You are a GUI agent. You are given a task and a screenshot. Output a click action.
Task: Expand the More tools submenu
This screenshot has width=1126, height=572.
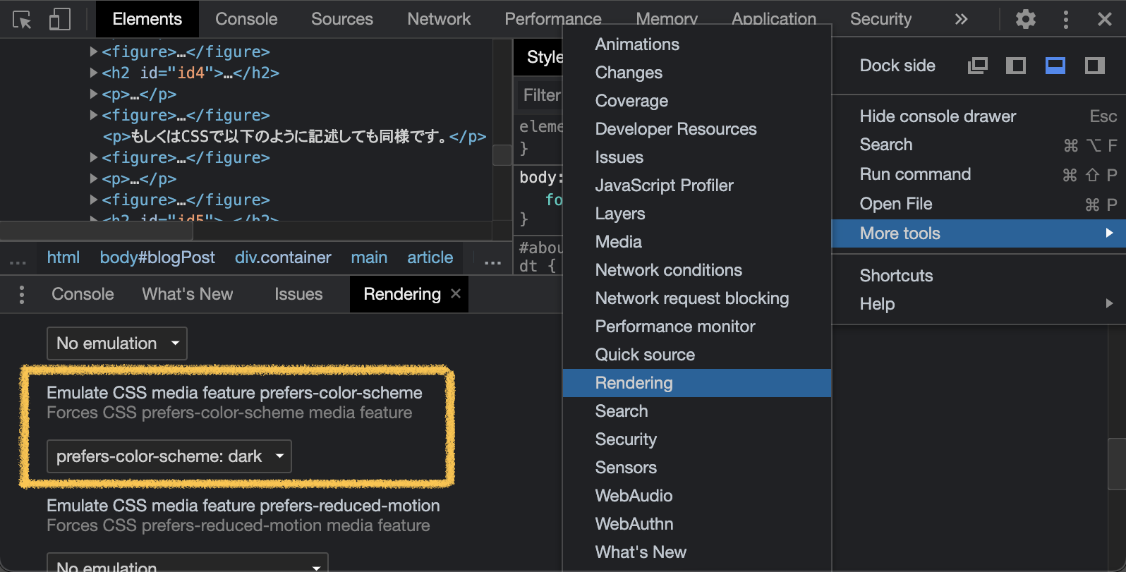[x=979, y=233]
